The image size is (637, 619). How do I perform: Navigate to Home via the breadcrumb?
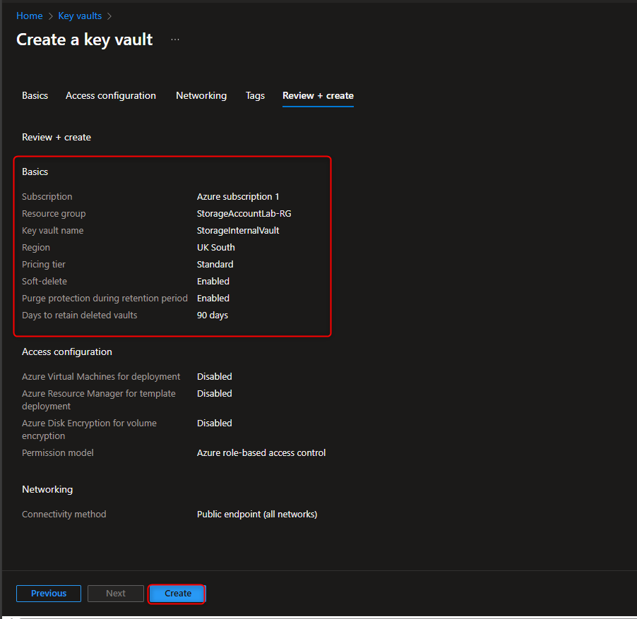point(29,16)
